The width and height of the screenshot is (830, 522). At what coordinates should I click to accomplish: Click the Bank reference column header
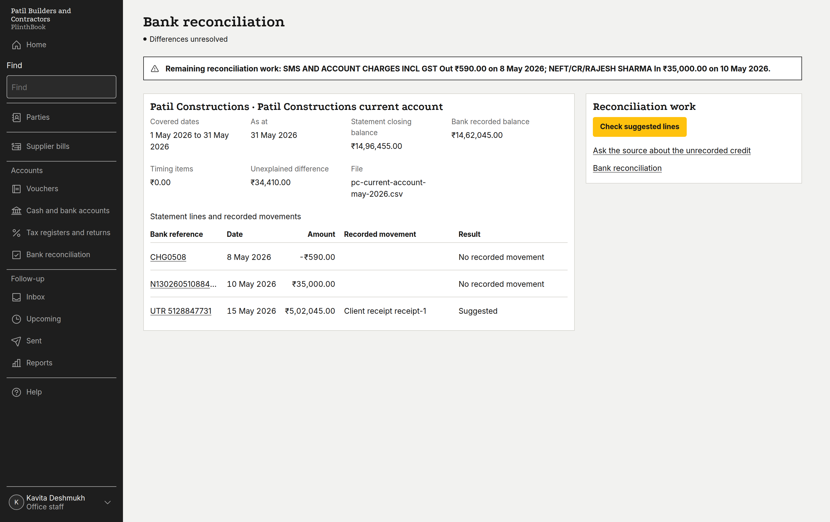[176, 234]
